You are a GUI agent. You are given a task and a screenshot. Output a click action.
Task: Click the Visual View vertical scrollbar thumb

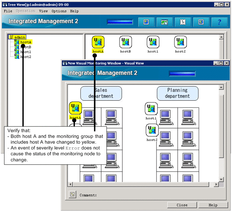coord(221,126)
